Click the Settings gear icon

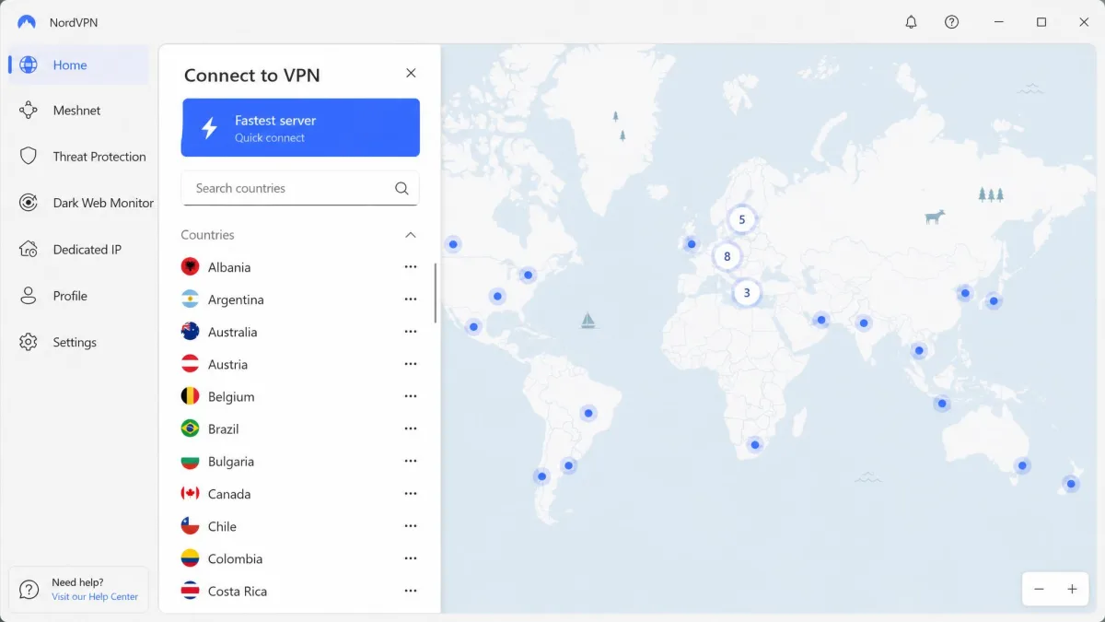[29, 342]
